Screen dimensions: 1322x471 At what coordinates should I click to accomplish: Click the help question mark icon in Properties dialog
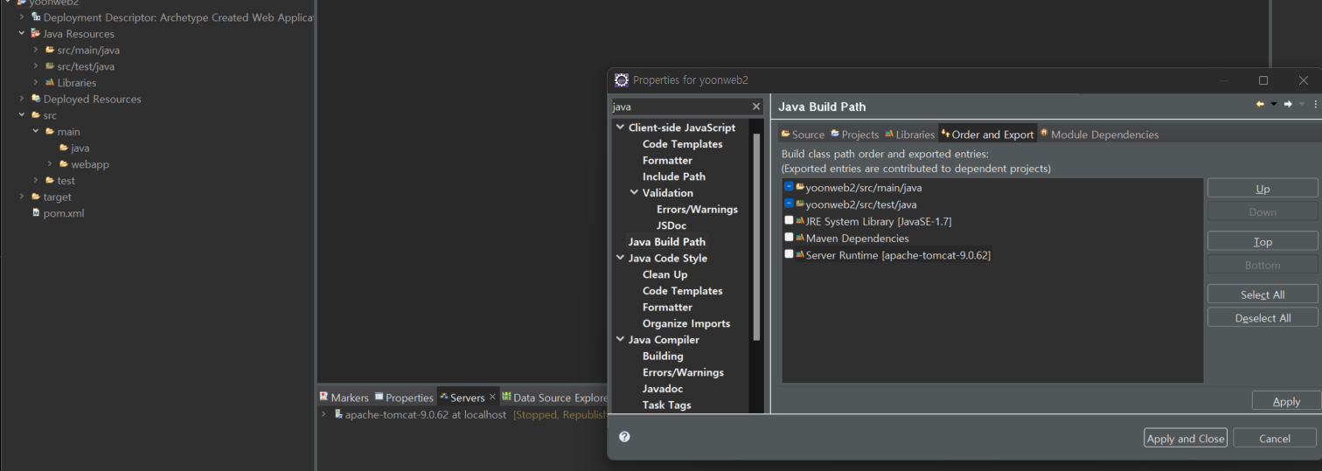coord(624,437)
